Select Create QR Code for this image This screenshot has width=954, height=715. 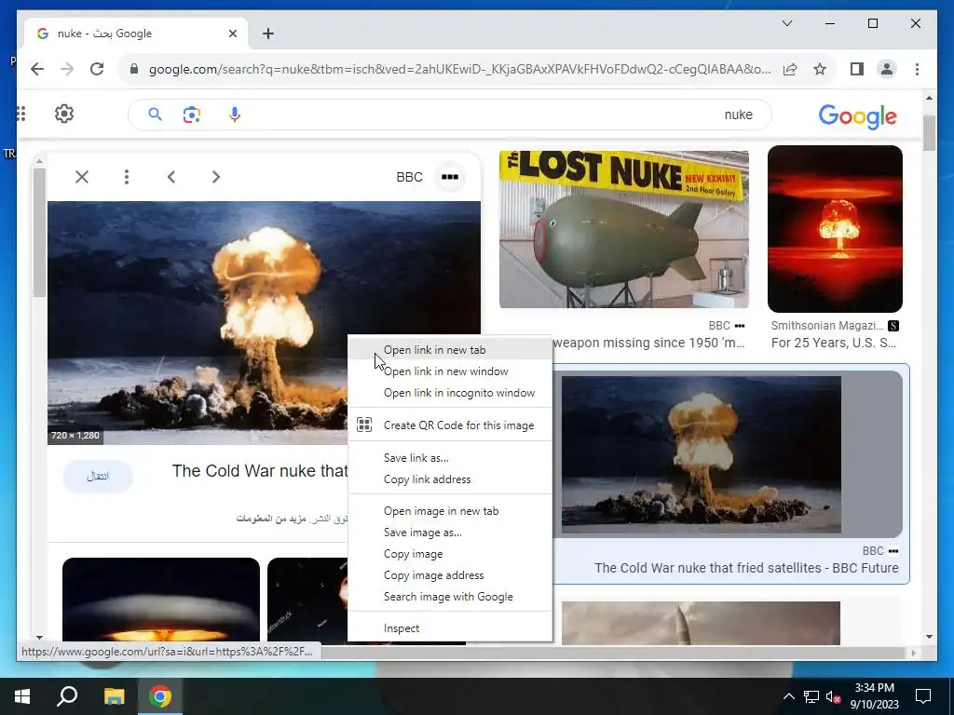click(450, 425)
